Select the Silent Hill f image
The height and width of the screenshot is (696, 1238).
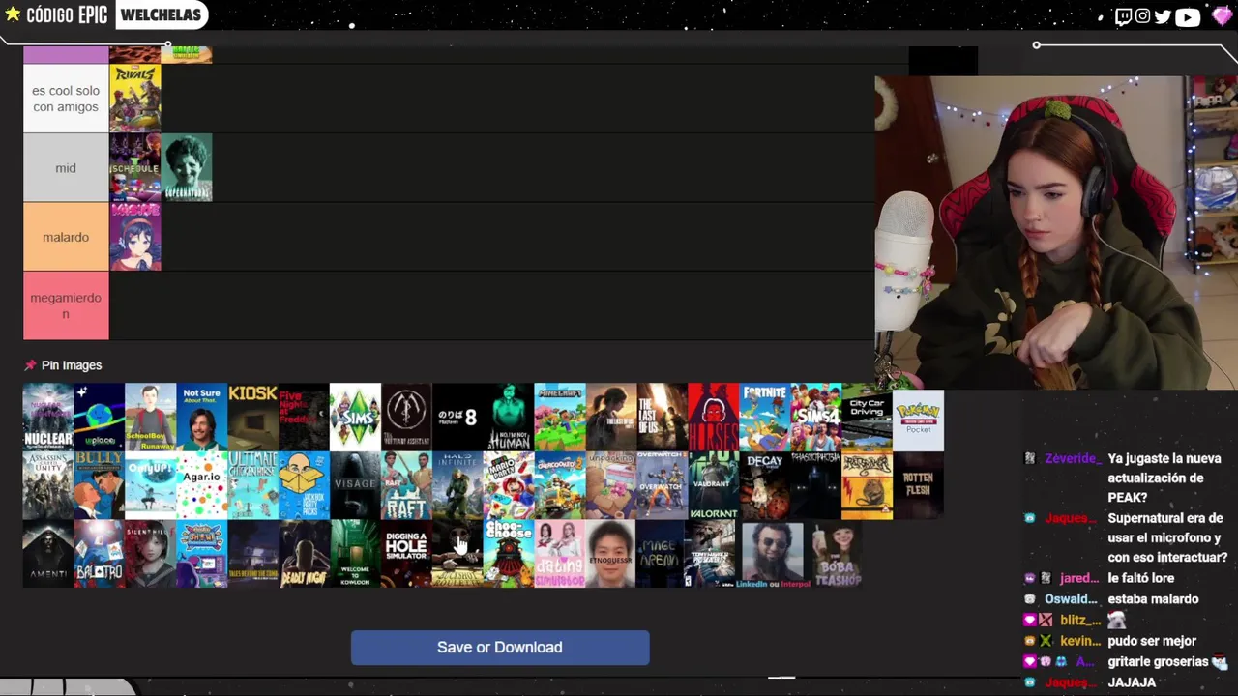pyautogui.click(x=151, y=554)
